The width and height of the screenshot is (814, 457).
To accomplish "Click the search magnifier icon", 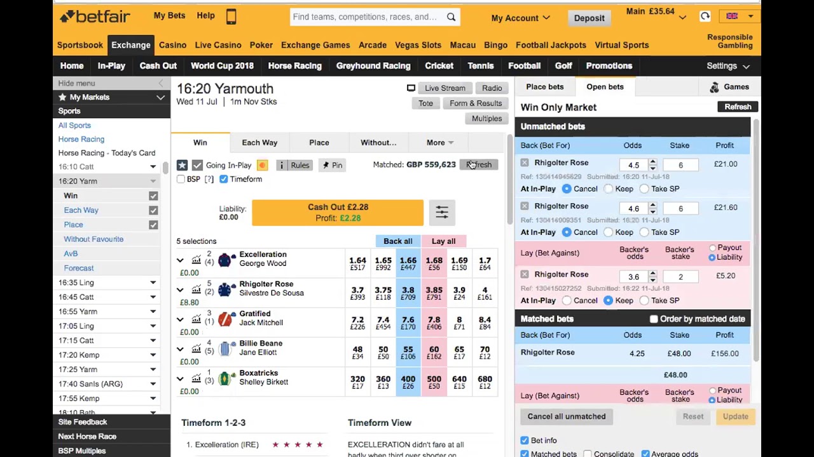I will click(x=451, y=17).
